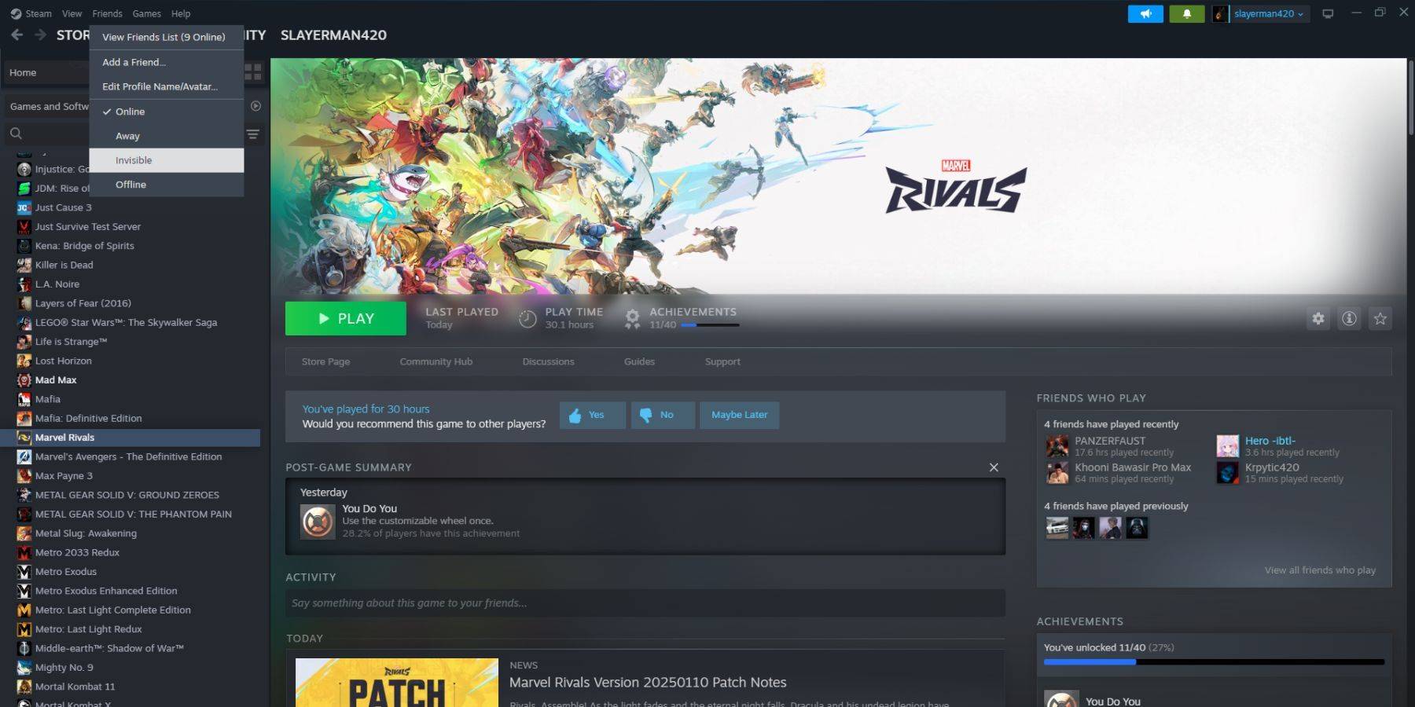1415x707 pixels.
Task: Go back with the left arrow
Action: (17, 35)
